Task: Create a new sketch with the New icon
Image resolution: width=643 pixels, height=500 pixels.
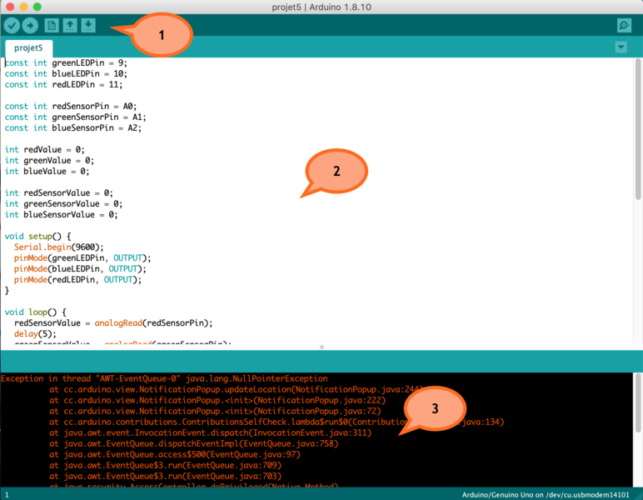Action: 52,26
